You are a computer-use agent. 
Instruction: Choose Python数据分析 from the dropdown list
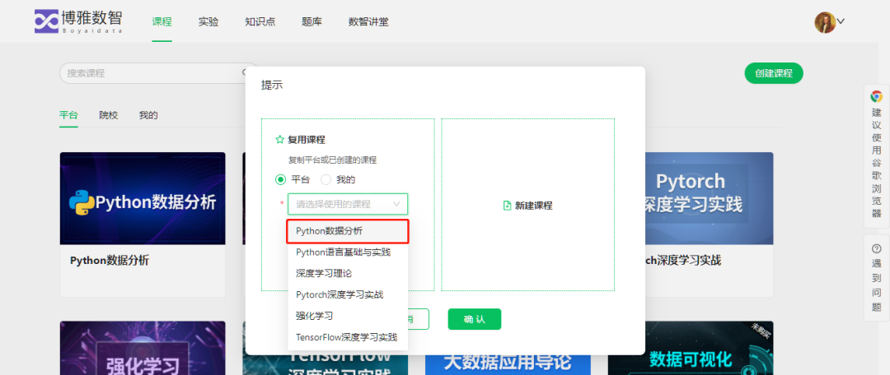point(348,231)
